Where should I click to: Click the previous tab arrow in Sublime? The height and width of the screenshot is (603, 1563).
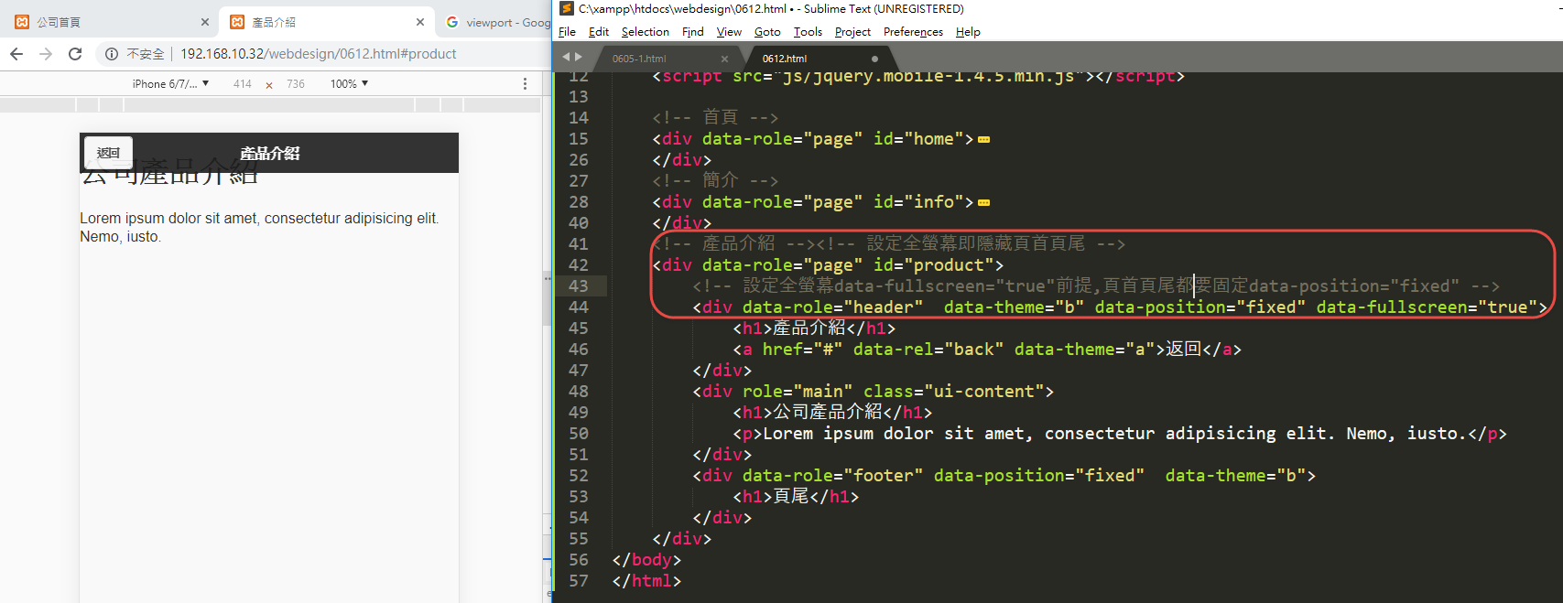tap(566, 58)
